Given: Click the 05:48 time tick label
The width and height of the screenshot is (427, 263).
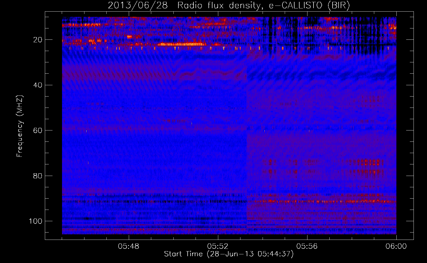Looking at the screenshot, I should pyautogui.click(x=129, y=246).
